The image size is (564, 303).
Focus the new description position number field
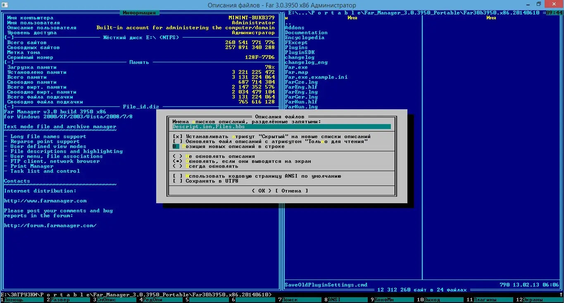tap(176, 146)
